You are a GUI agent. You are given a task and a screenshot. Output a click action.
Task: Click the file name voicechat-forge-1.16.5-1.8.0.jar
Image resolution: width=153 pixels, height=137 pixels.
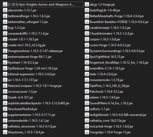tap(111, 126)
